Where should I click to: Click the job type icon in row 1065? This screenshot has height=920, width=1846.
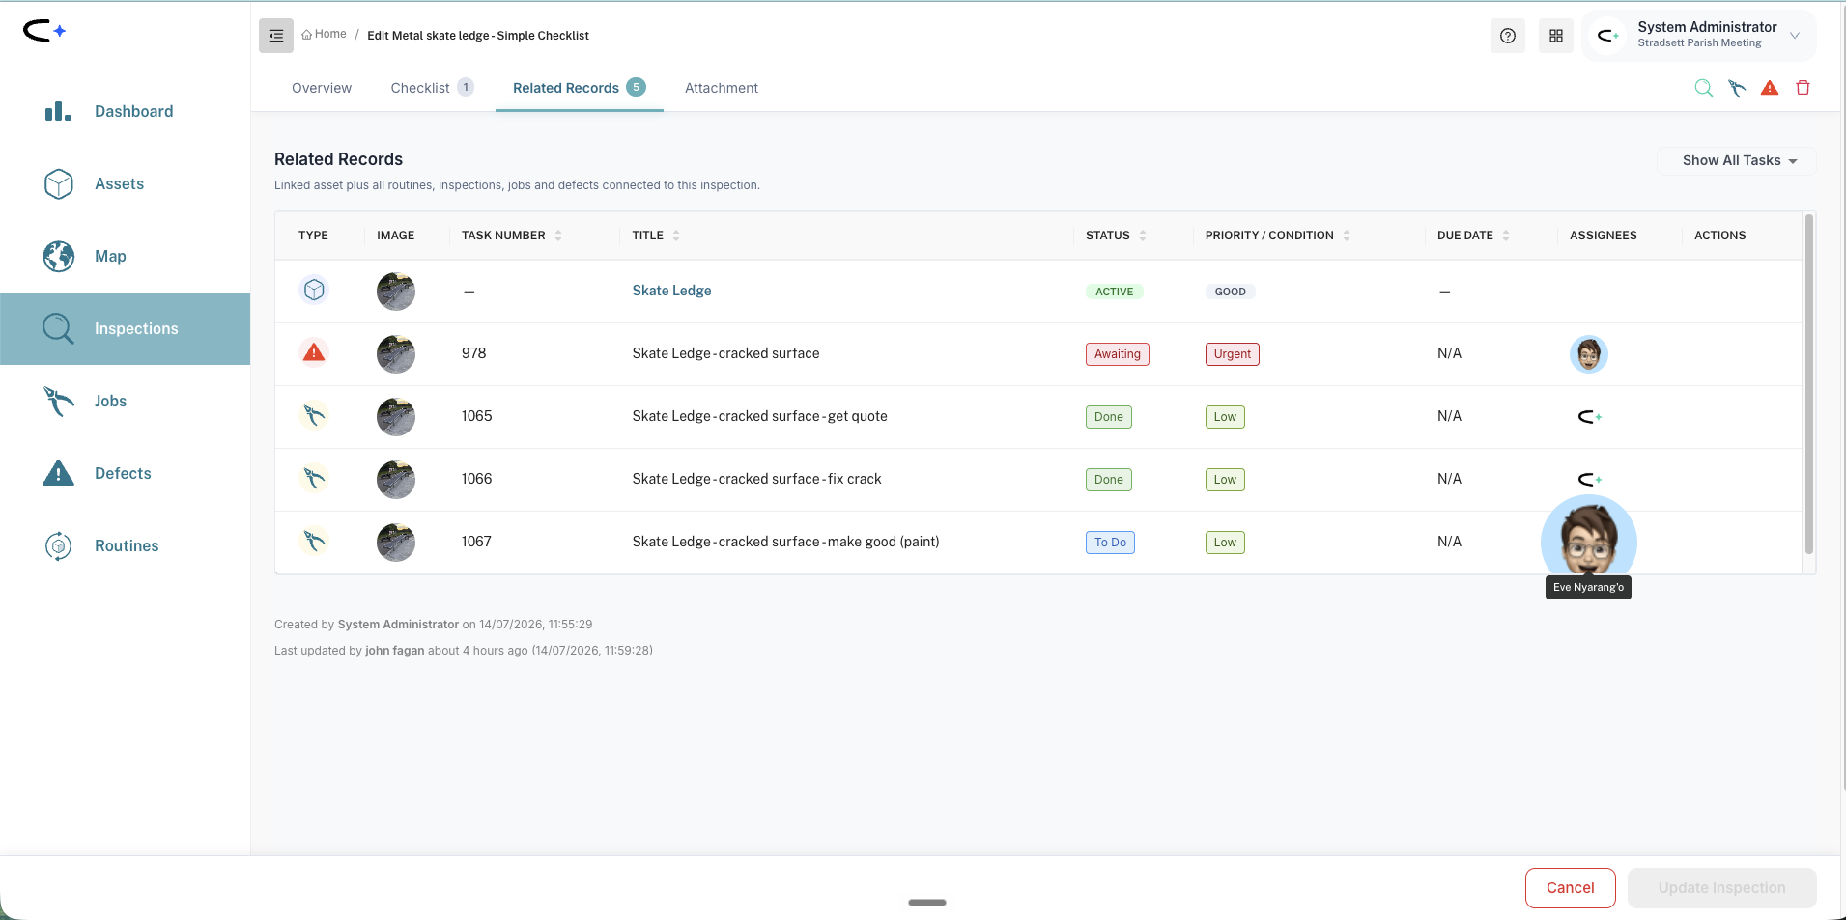pos(314,415)
